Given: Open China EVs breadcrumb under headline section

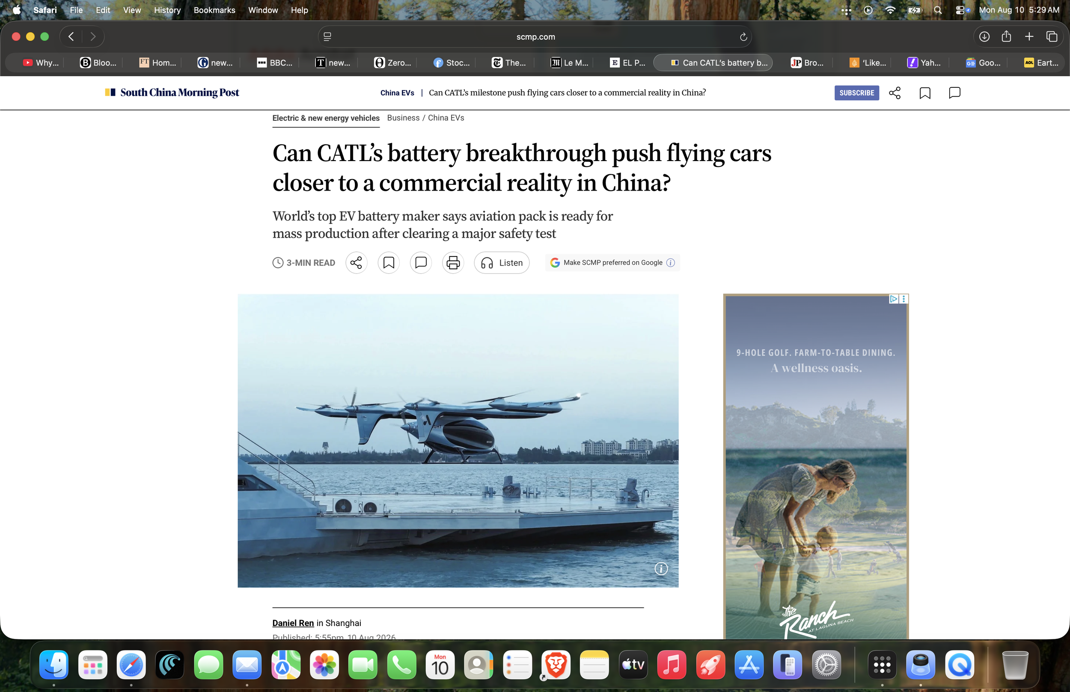Looking at the screenshot, I should pos(446,118).
